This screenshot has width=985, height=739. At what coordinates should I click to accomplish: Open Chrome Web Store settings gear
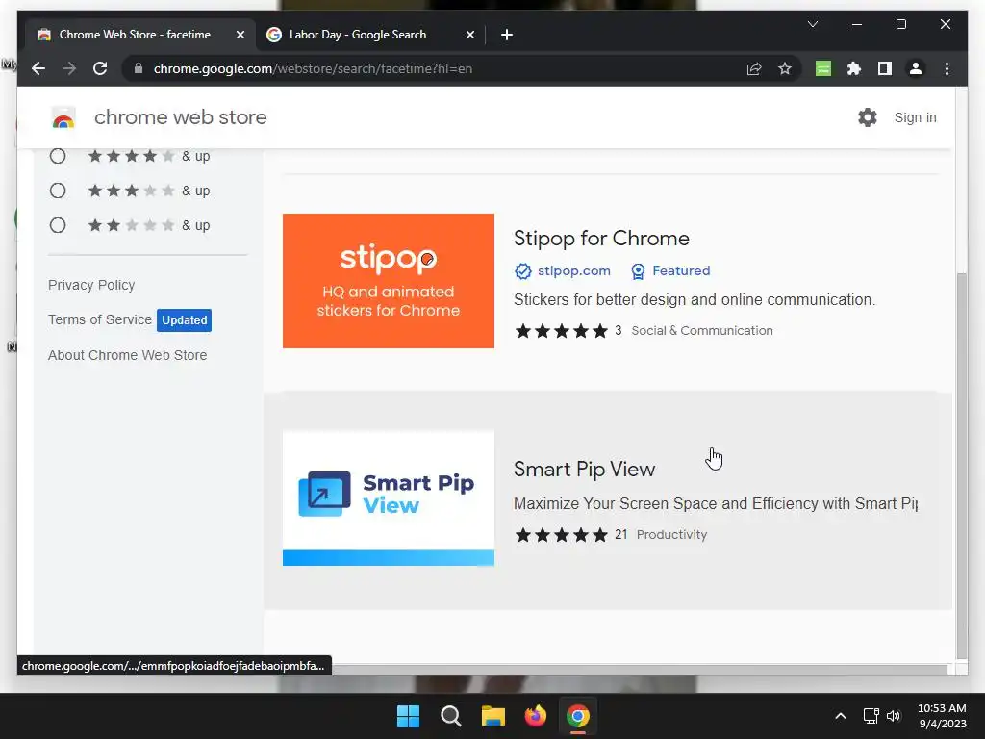pyautogui.click(x=868, y=117)
